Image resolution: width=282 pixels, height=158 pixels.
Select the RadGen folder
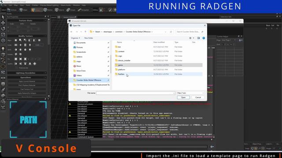tap(121, 74)
